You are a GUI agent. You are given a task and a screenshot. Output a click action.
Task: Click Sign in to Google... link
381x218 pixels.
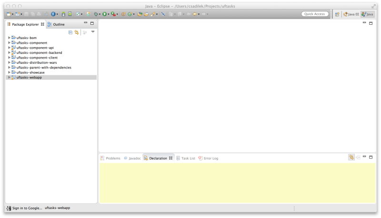pyautogui.click(x=27, y=208)
